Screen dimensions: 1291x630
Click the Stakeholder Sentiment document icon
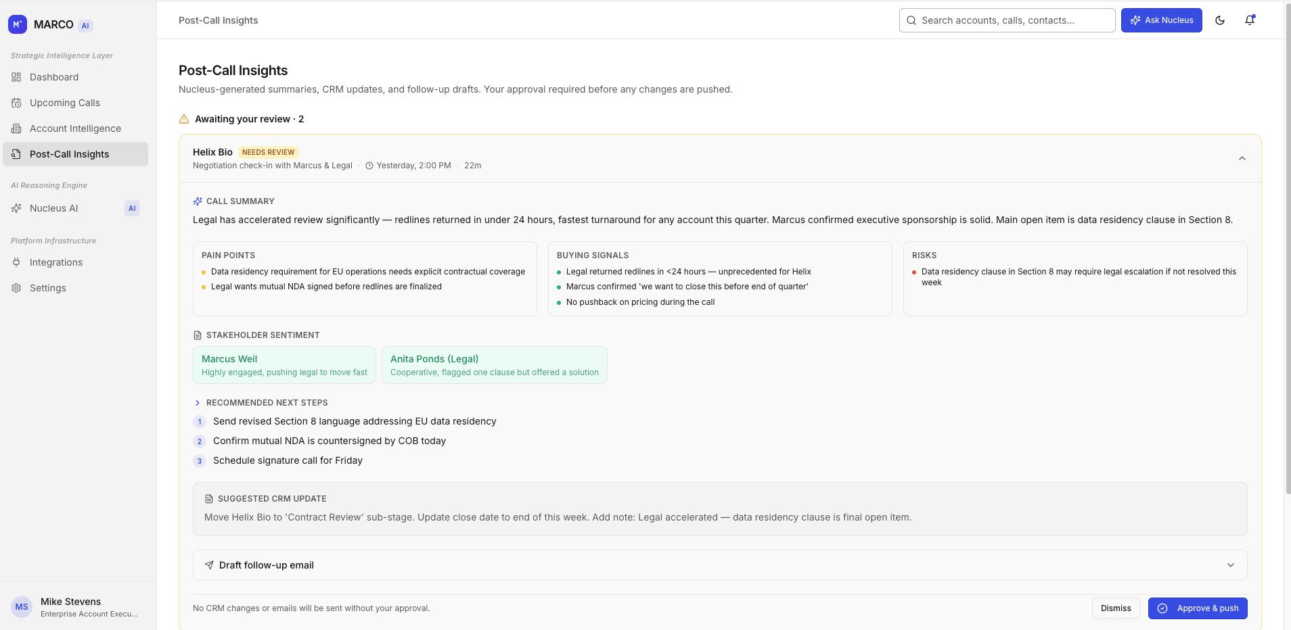pos(198,335)
